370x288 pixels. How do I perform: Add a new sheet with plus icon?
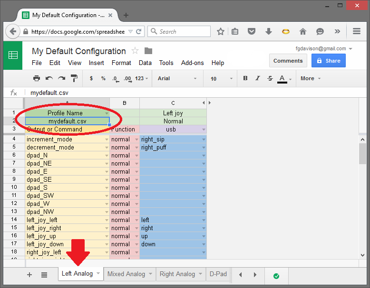pos(29,275)
